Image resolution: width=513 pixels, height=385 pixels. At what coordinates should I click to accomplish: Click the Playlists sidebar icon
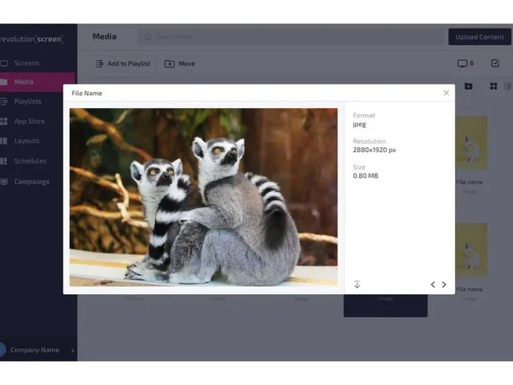point(3,101)
